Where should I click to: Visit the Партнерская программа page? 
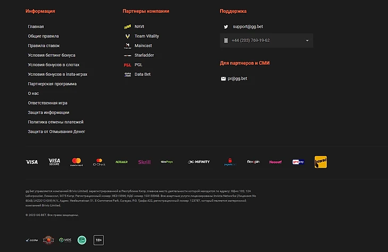coord(52,84)
